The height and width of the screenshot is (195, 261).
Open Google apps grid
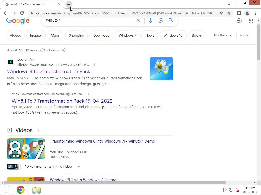tap(251, 21)
